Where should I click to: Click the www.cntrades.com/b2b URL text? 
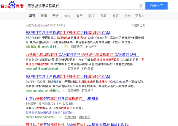(x=43, y=91)
